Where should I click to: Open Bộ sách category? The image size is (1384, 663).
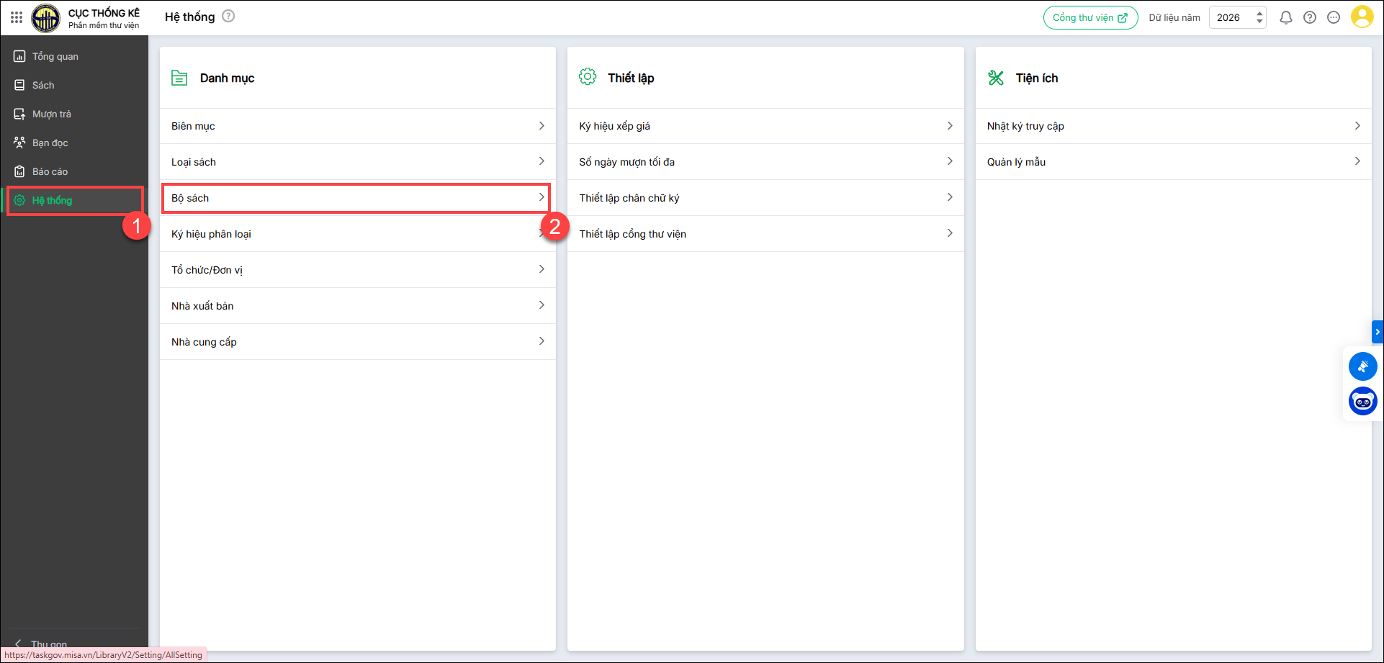point(357,198)
